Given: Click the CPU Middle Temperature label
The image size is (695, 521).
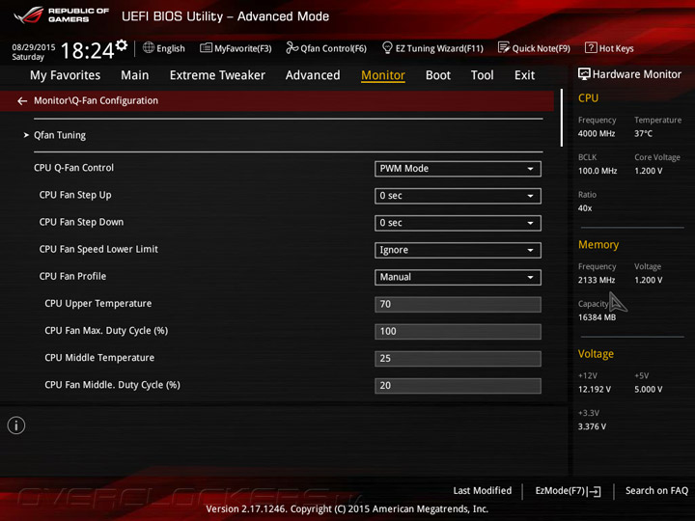Looking at the screenshot, I should tap(99, 358).
